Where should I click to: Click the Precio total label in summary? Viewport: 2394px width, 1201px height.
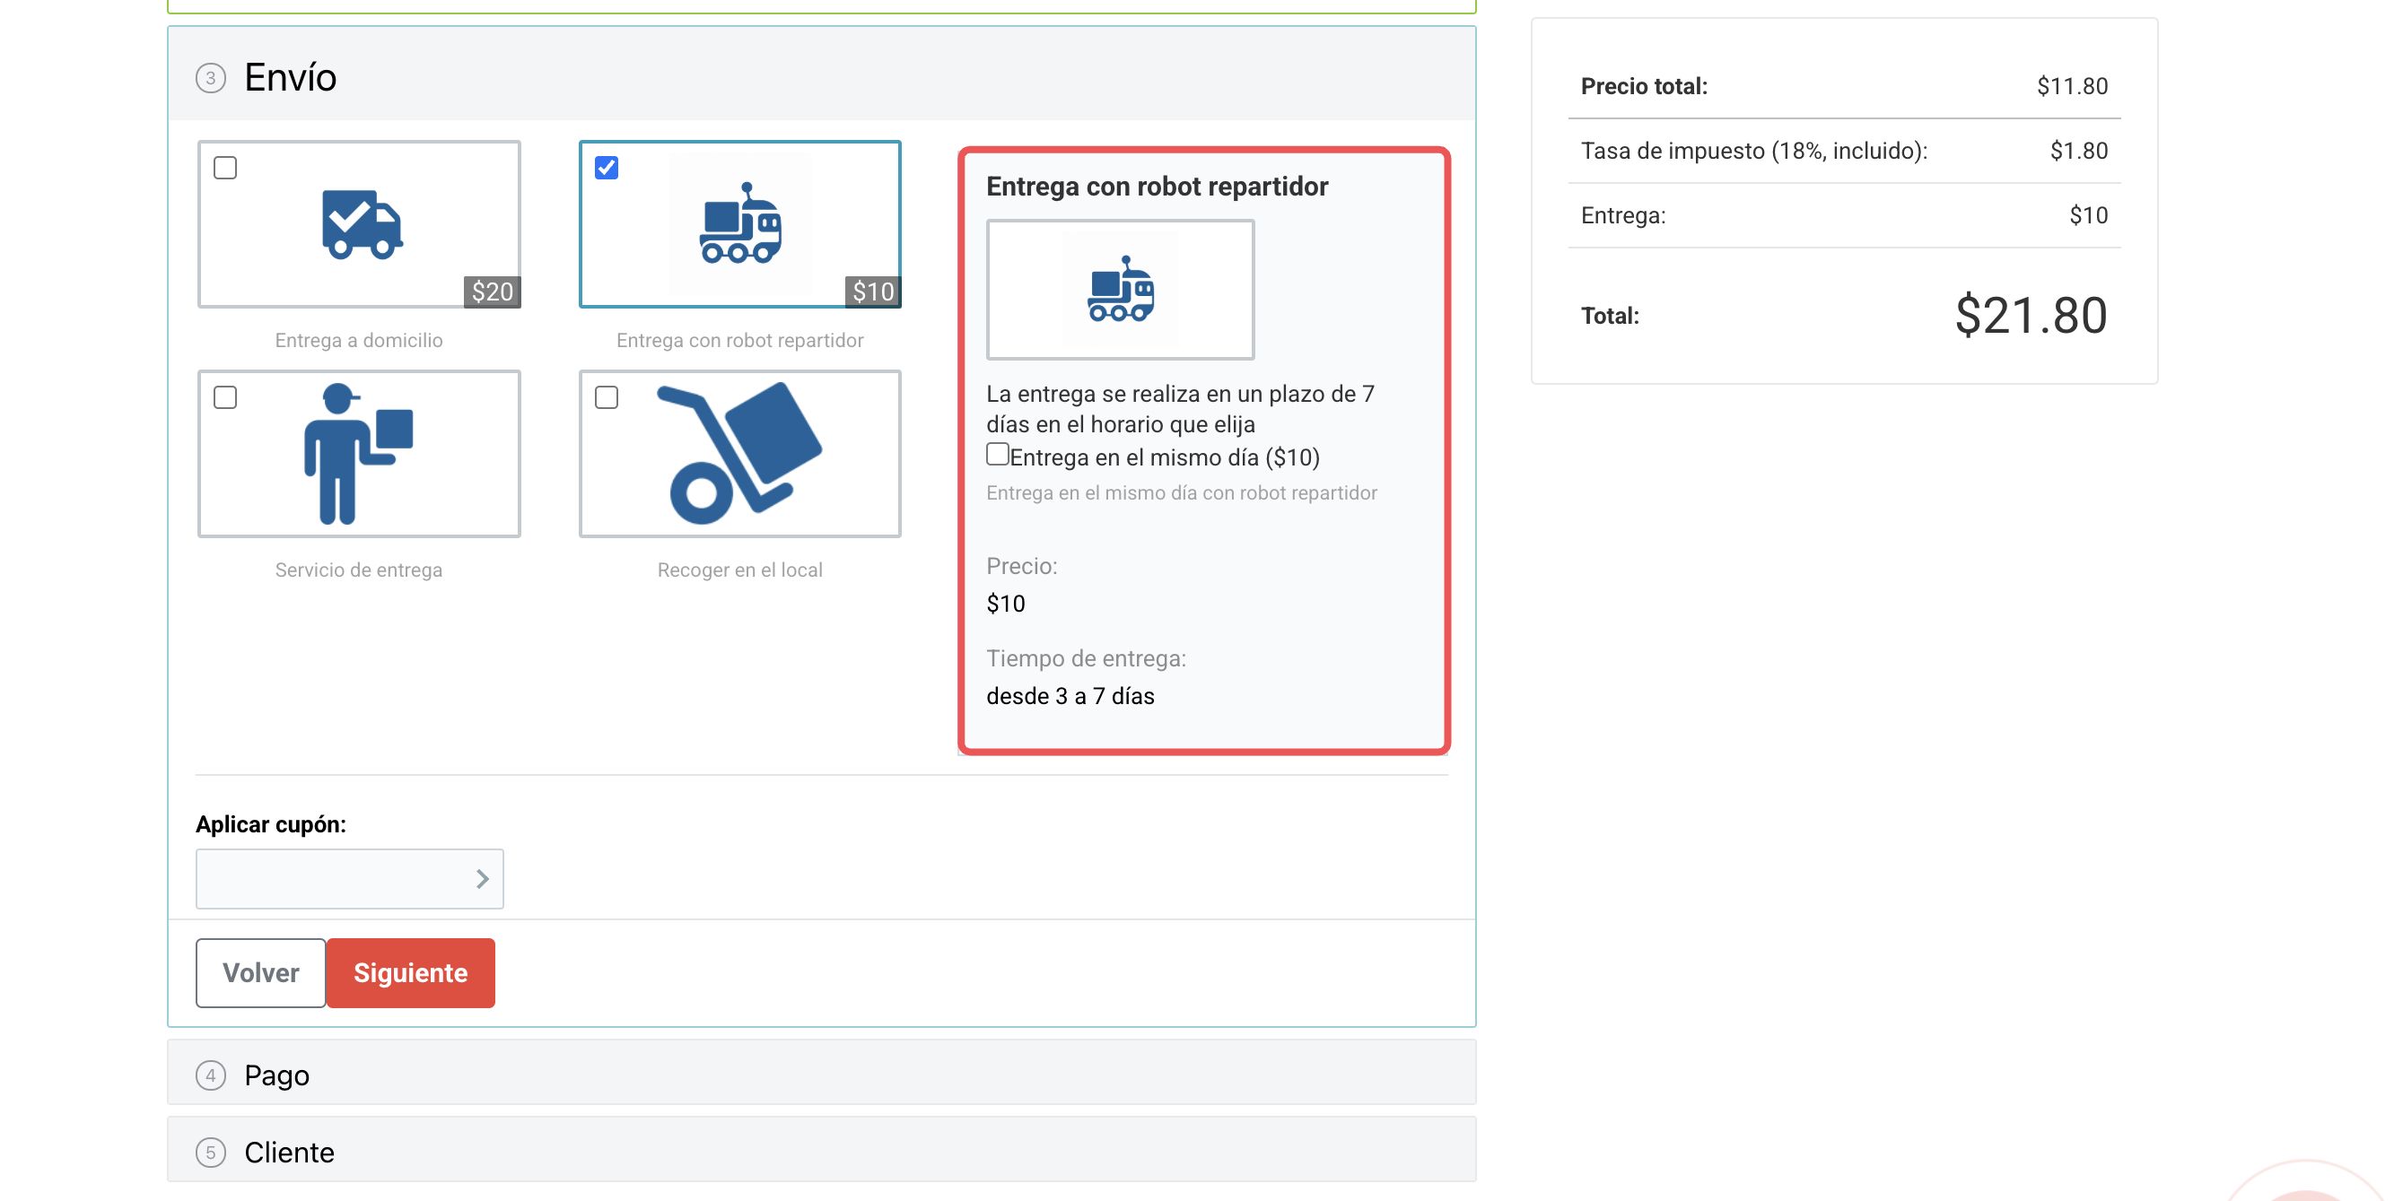[1644, 86]
